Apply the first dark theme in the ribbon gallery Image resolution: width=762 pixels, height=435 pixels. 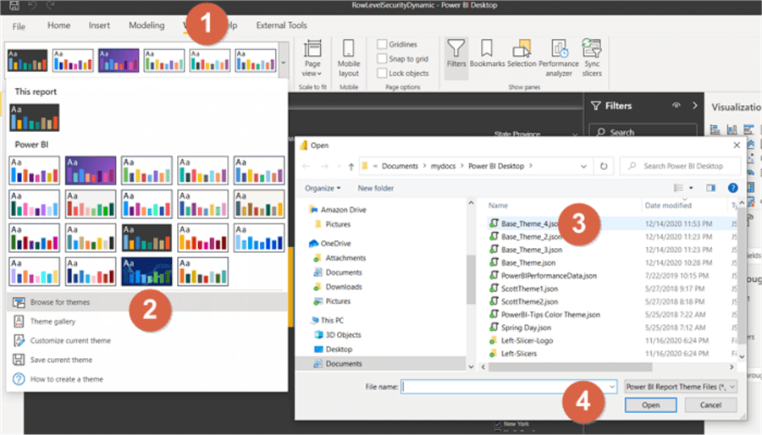[27, 61]
